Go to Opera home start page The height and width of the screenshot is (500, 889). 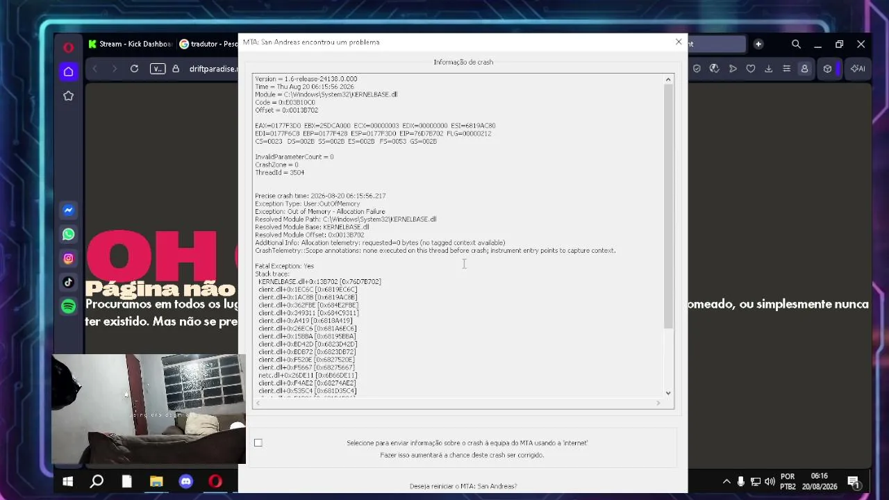68,72
